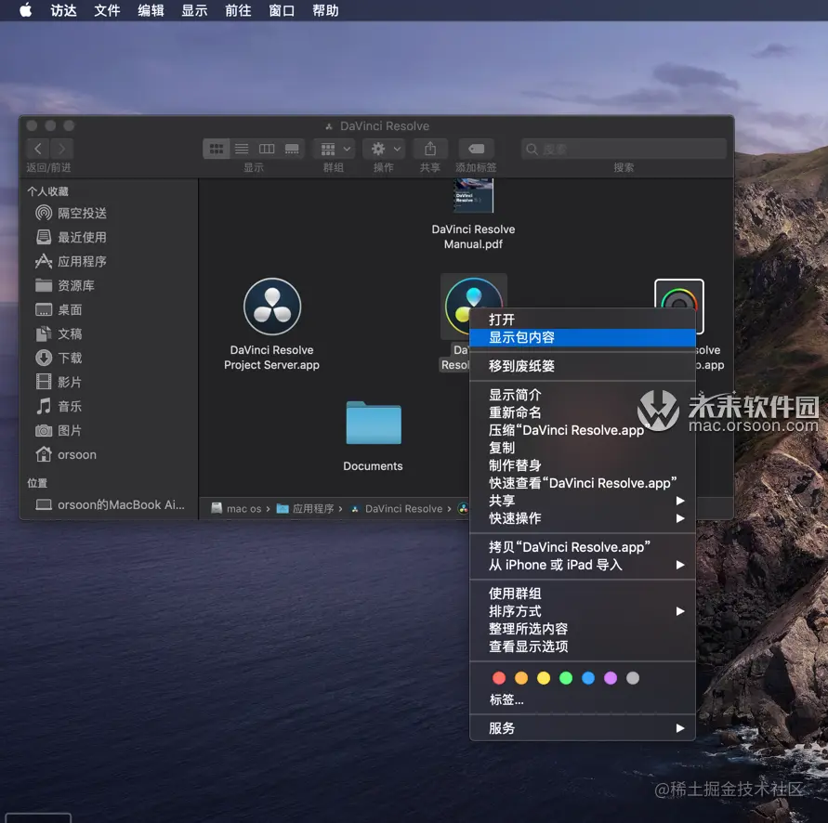
Task: Open the 窗口 menu
Action: pyautogui.click(x=282, y=10)
